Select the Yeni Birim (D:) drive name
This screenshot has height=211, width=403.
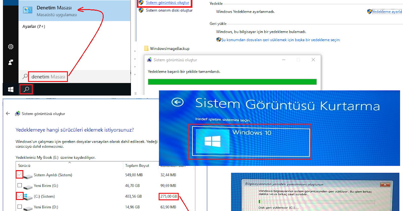46,207
